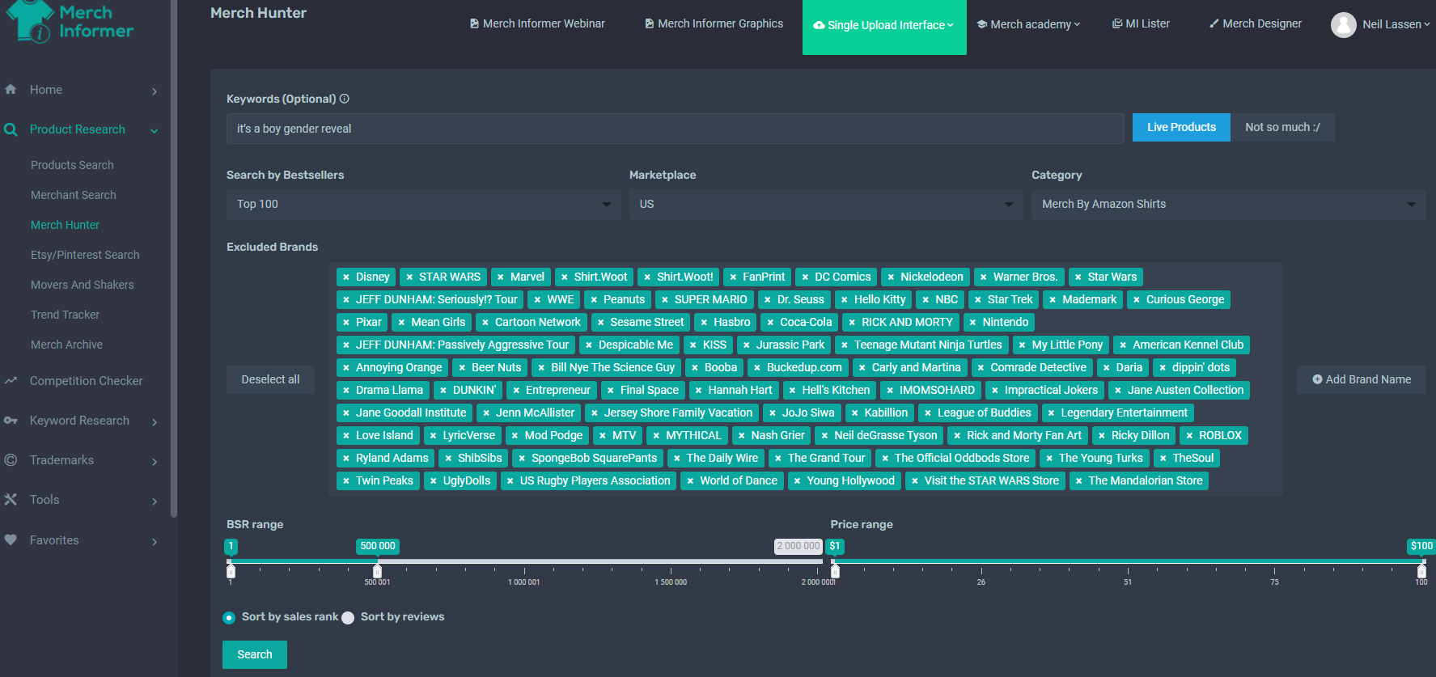Click the Tools wrench icon
This screenshot has width=1436, height=677.
click(11, 500)
